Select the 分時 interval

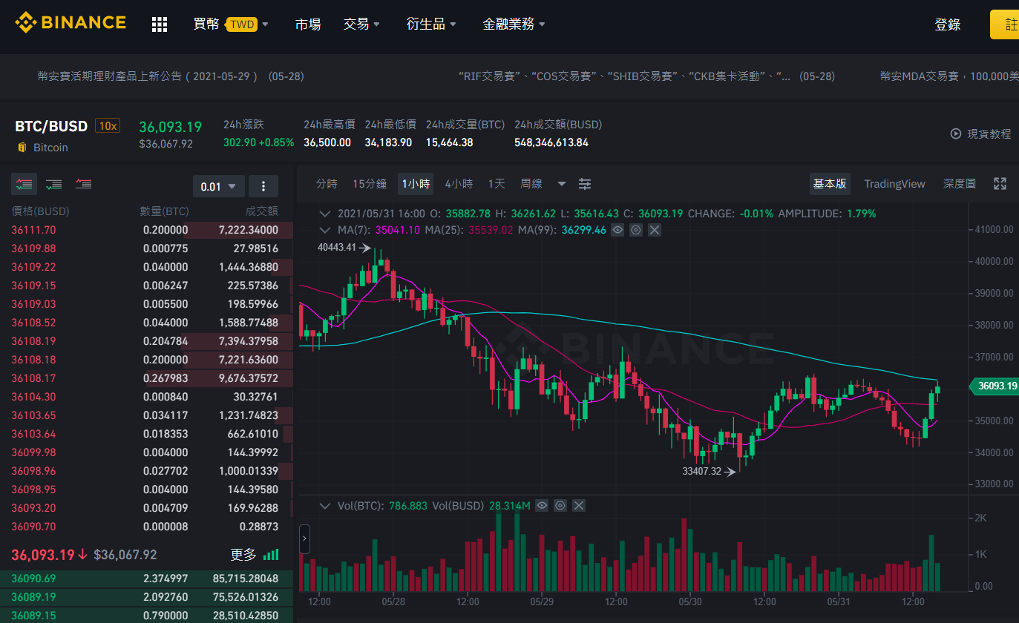click(x=327, y=184)
